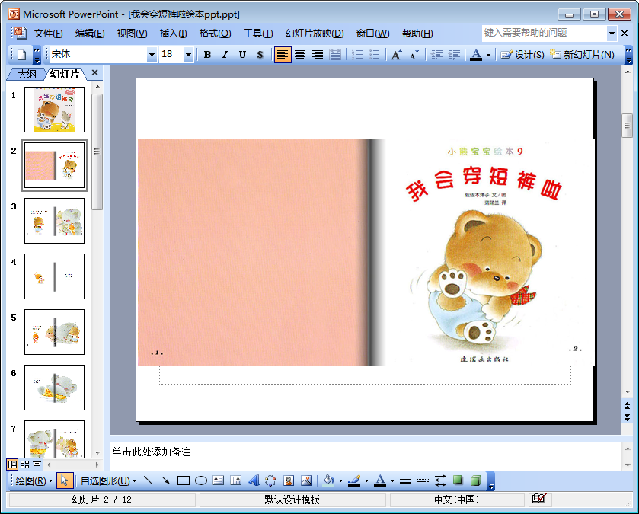The height and width of the screenshot is (514, 639).
Task: Click distributed alignment icon
Action: click(335, 55)
